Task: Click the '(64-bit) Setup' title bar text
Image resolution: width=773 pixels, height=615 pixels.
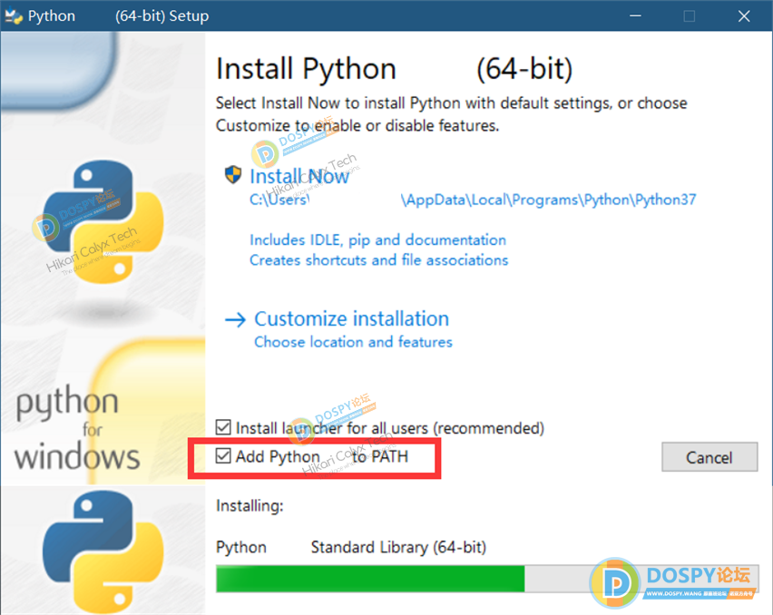Action: 161,16
